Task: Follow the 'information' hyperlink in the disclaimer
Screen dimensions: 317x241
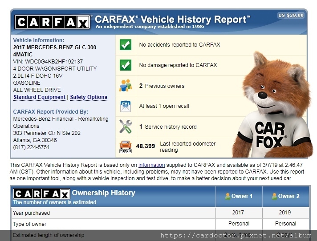Action: [152, 165]
